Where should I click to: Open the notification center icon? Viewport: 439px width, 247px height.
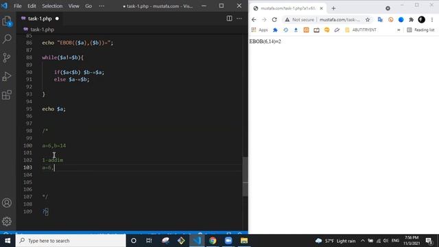(x=429, y=241)
